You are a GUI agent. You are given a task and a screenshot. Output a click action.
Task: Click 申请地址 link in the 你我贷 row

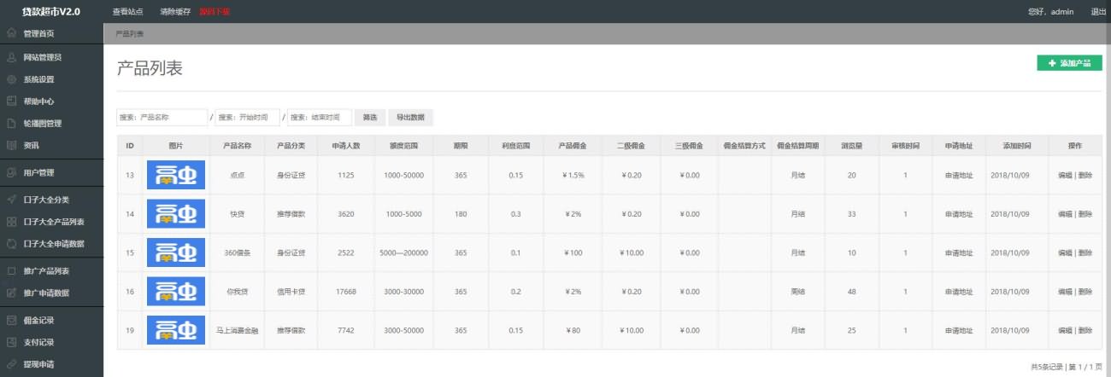959,292
